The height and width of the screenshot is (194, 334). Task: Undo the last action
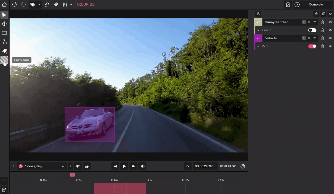(x=15, y=5)
